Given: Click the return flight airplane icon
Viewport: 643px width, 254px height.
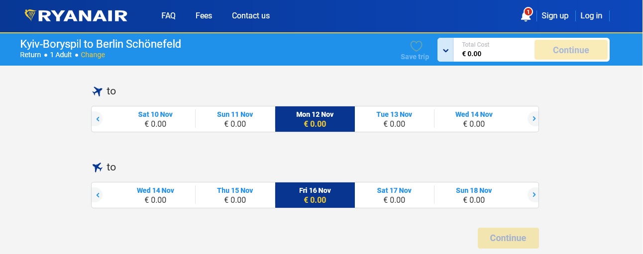Looking at the screenshot, I should [97, 168].
